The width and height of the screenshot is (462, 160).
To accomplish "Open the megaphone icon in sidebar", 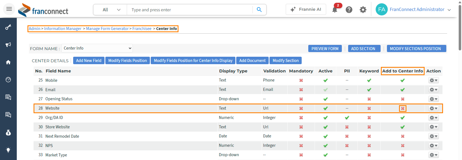I will point(8,45).
